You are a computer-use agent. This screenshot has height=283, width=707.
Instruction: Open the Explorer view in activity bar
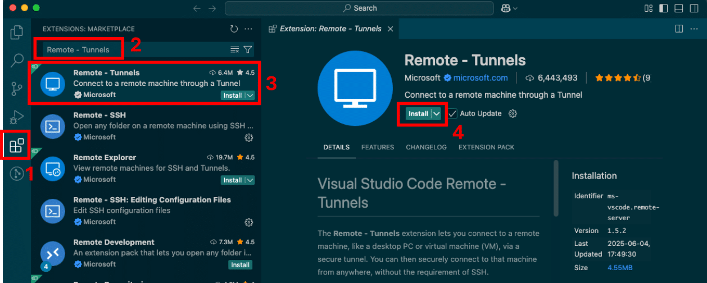(x=17, y=33)
